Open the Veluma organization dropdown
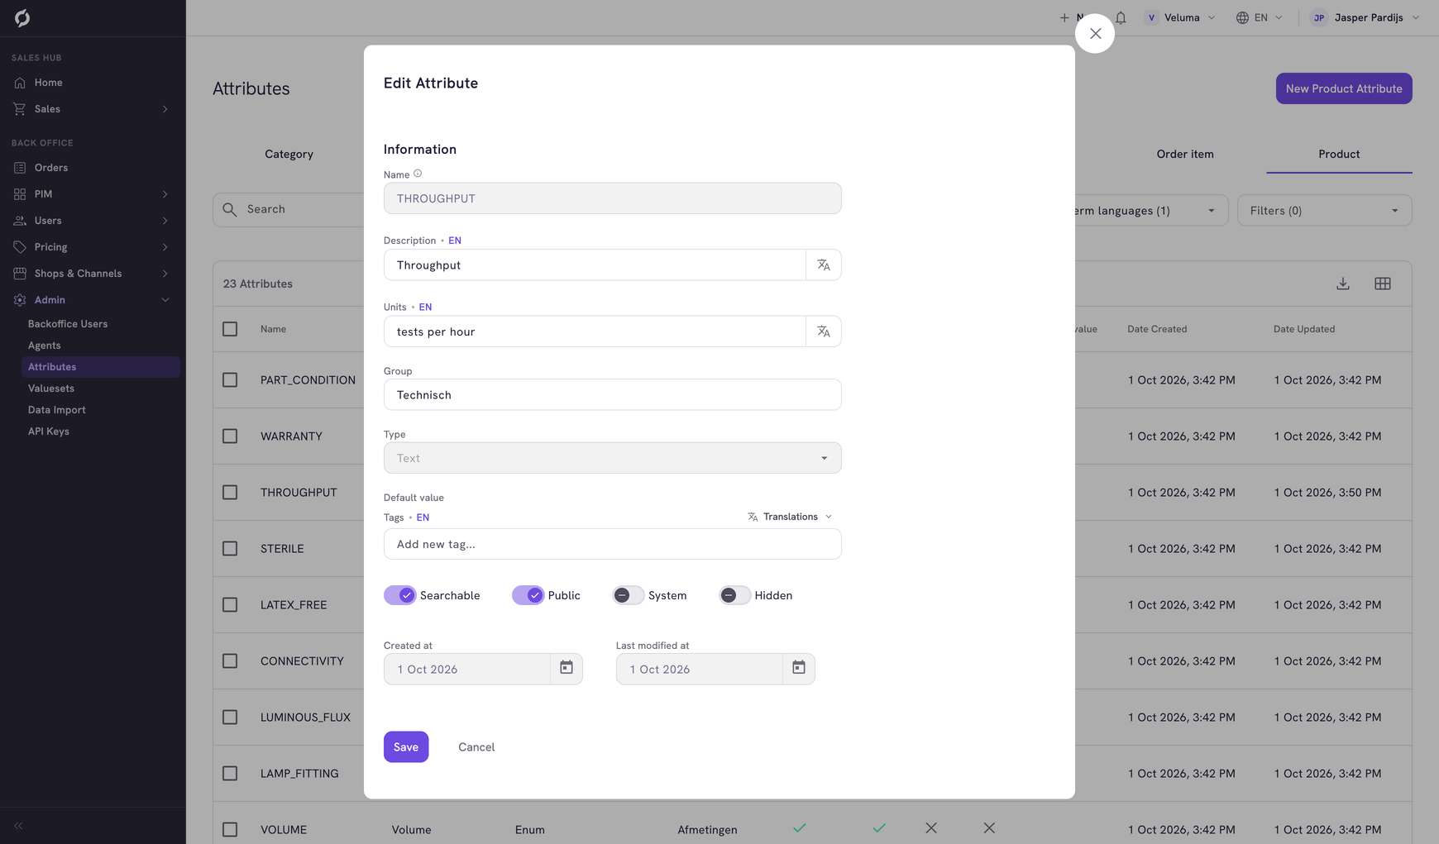 (x=1180, y=17)
